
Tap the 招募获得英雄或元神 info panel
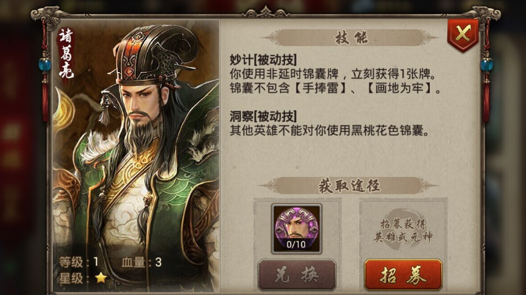click(403, 230)
